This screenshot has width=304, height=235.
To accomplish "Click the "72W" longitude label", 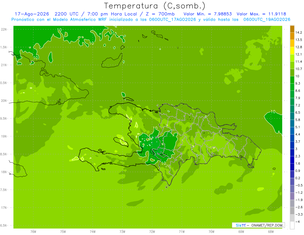I will pos(152,232).
